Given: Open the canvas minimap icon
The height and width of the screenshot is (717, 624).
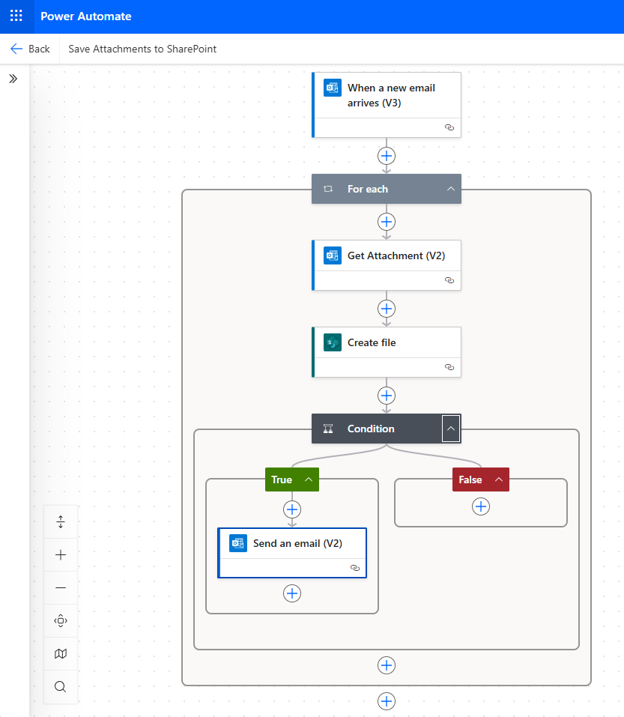Looking at the screenshot, I should (60, 653).
